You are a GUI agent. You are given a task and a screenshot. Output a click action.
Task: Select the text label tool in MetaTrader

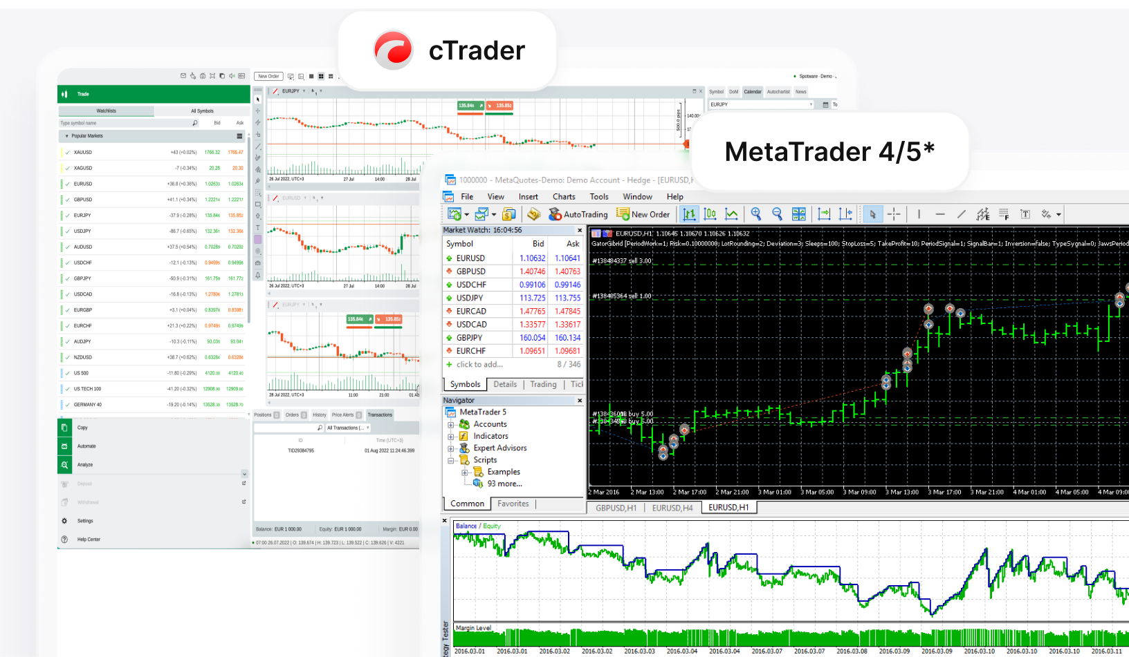1025,214
